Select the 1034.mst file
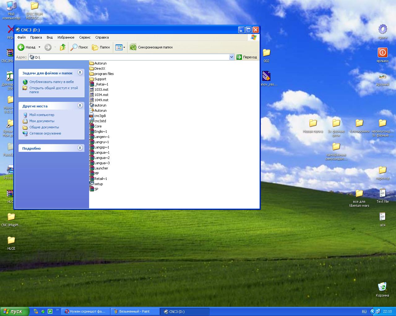 [99, 95]
